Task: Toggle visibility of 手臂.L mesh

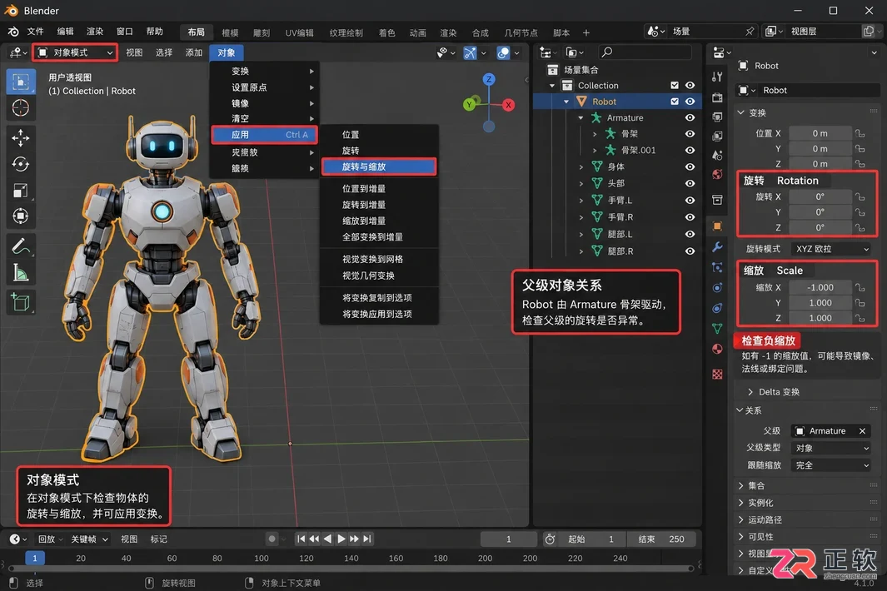Action: click(x=690, y=201)
